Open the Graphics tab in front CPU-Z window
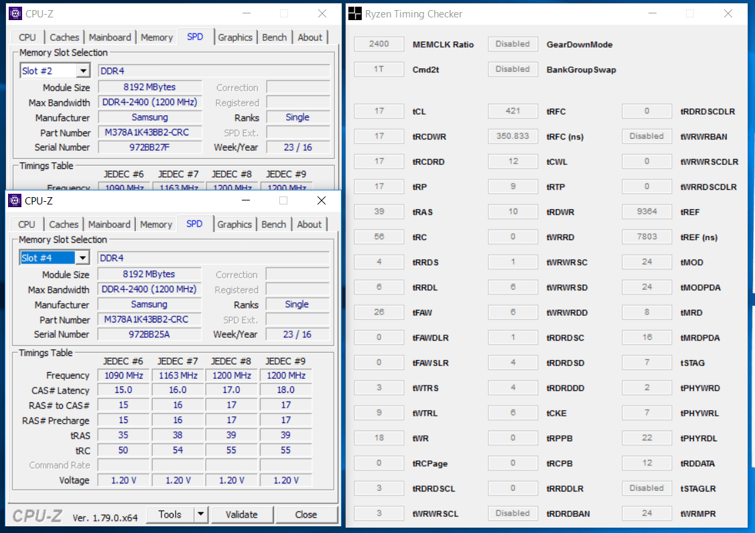755x533 pixels. (234, 224)
